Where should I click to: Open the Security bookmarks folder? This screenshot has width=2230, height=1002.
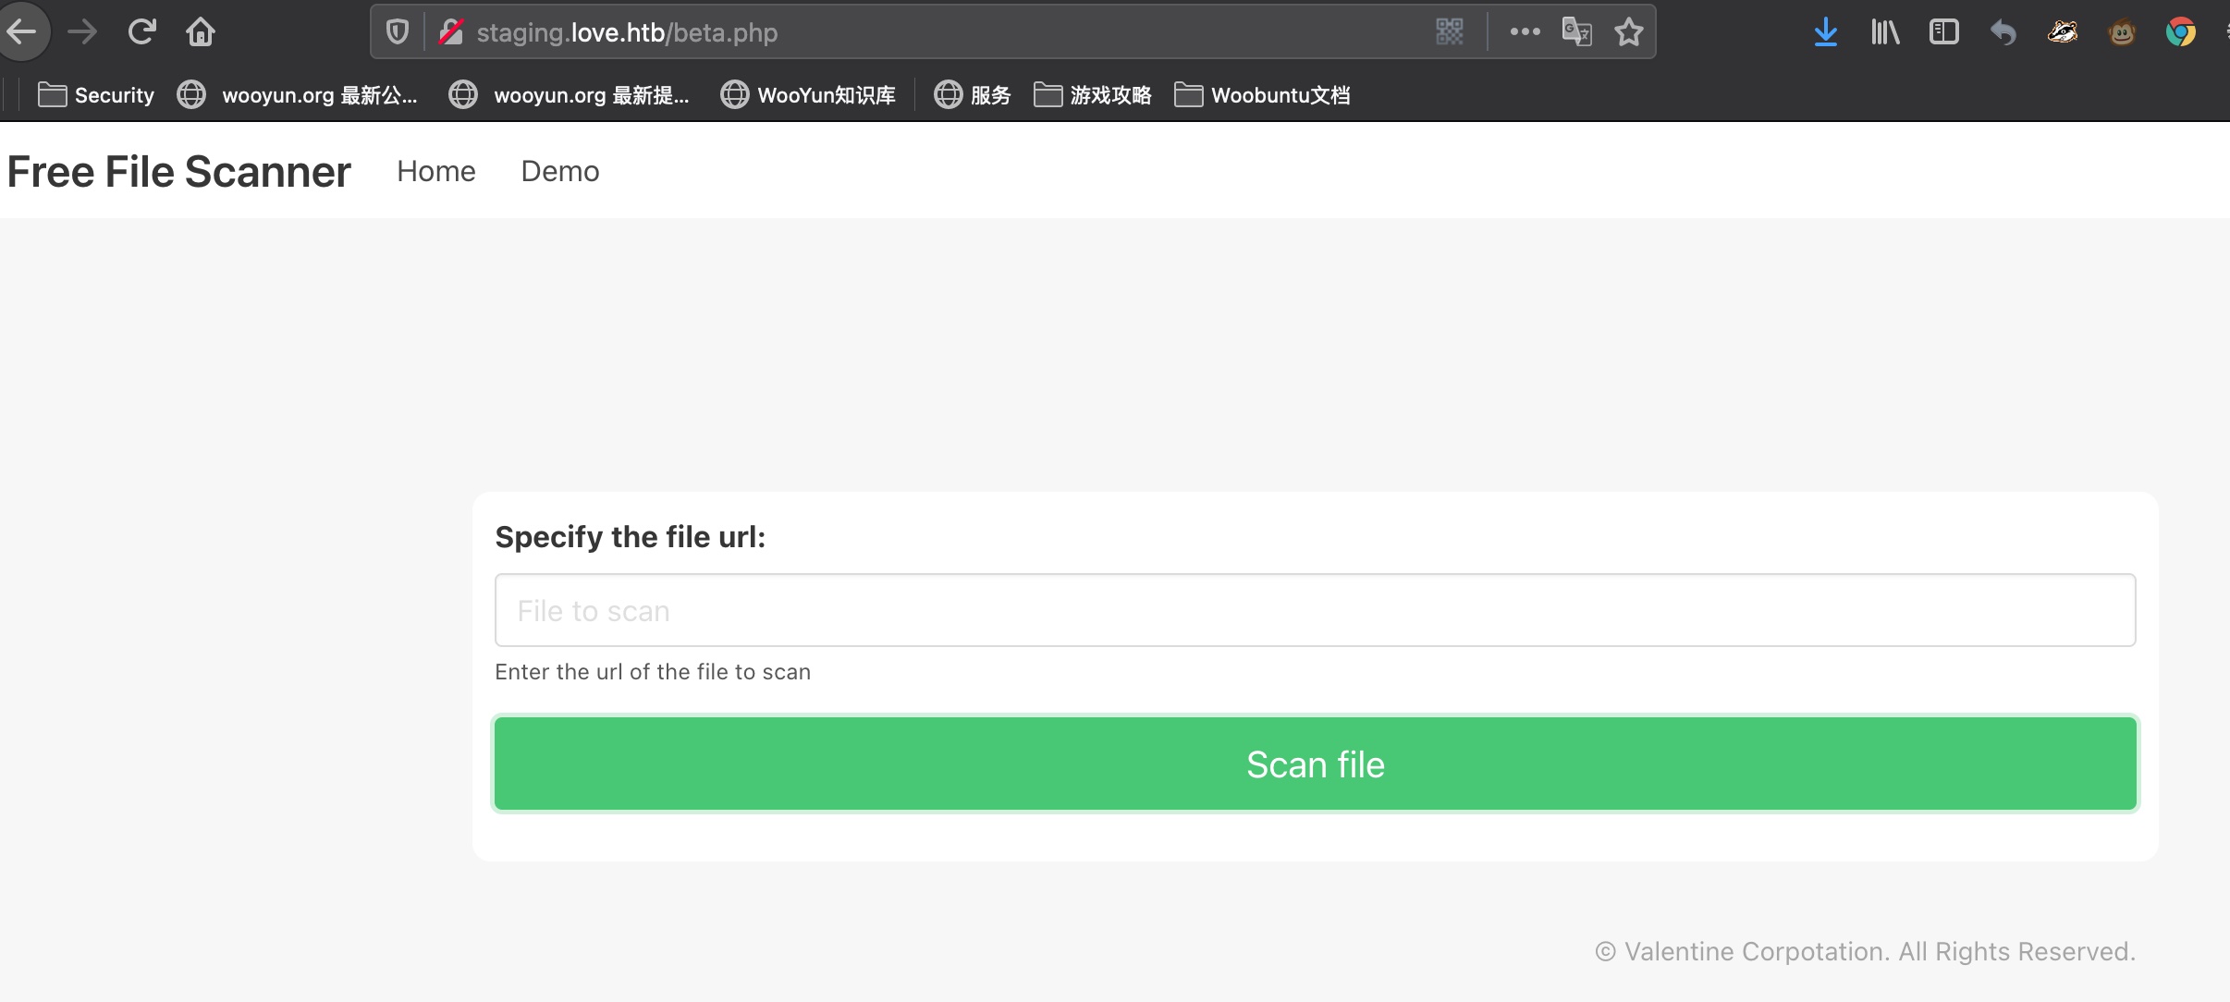pyautogui.click(x=96, y=95)
